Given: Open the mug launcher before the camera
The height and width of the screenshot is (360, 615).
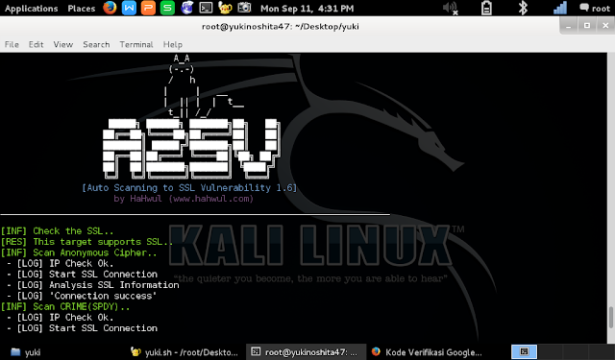Looking at the screenshot, I should pyautogui.click(x=225, y=8).
